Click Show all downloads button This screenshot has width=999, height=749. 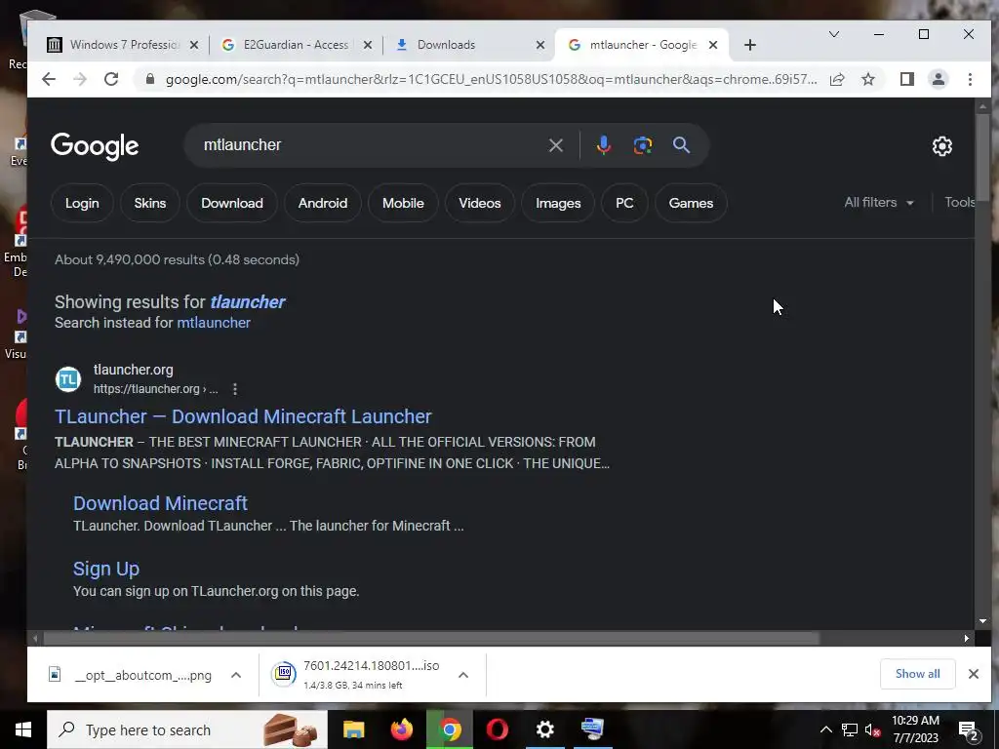coord(917,674)
